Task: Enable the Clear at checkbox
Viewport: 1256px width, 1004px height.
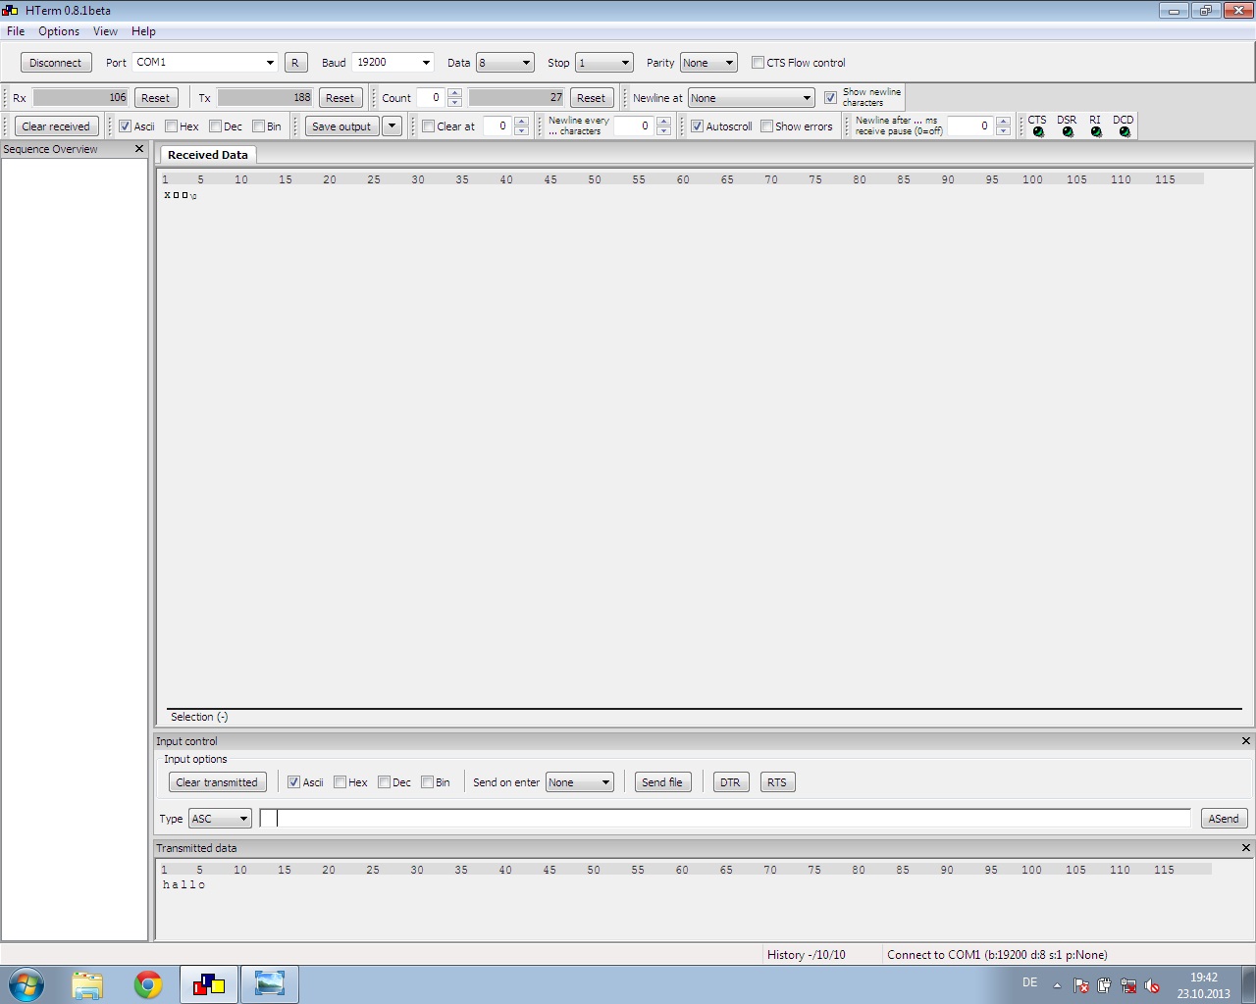Action: [428, 126]
